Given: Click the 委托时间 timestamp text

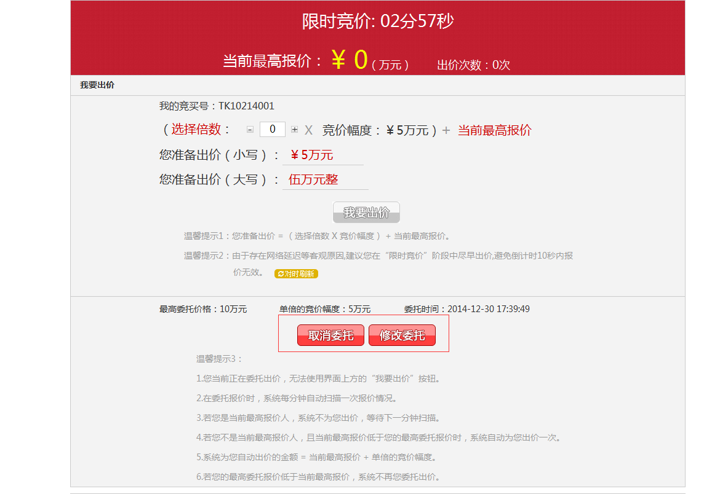Looking at the screenshot, I should point(466,309).
